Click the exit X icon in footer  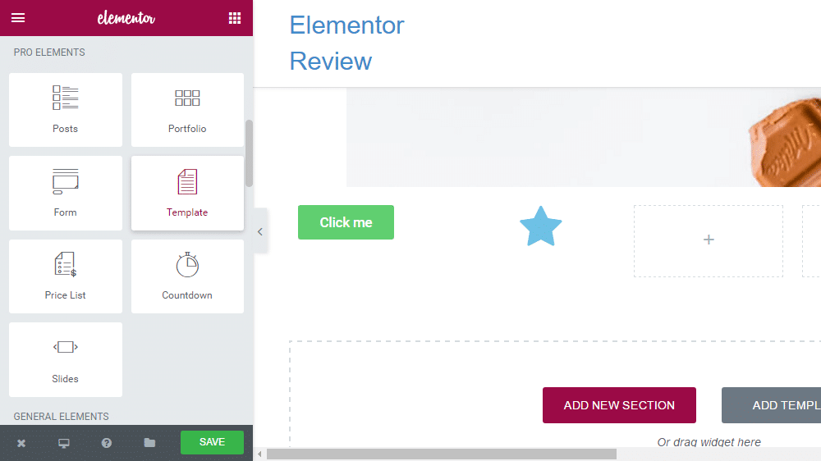click(x=21, y=443)
